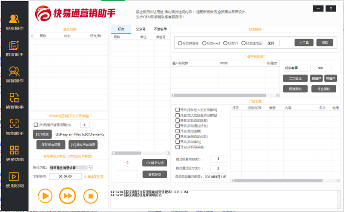This screenshot has height=212, width=344.
Task: Click the 微信号 column header
Action: (161, 37)
